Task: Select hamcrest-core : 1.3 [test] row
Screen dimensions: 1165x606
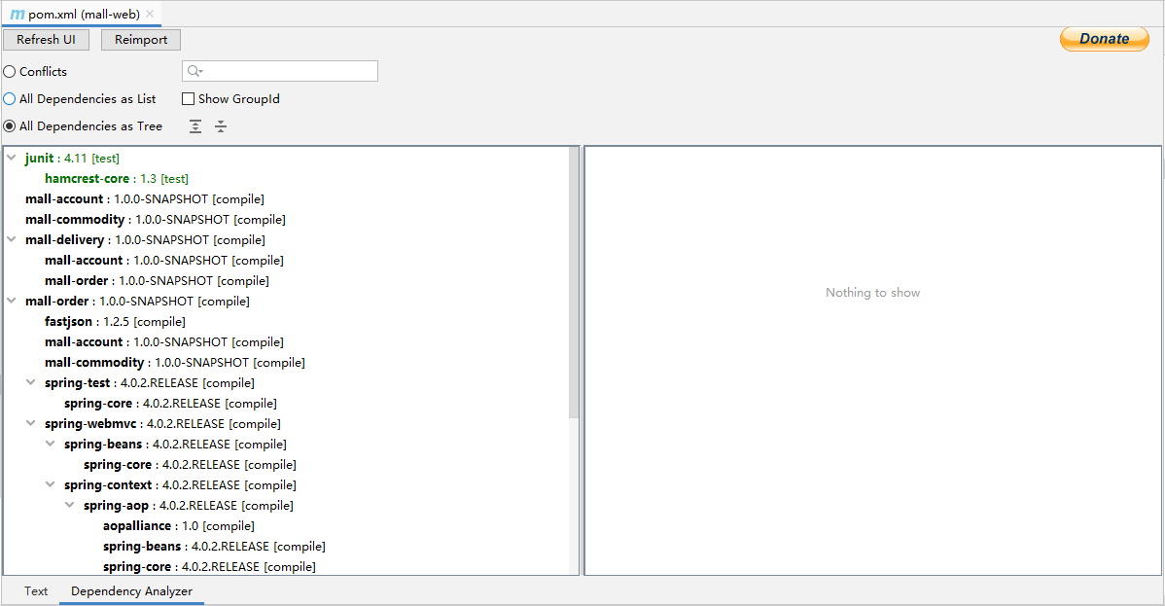Action: pyautogui.click(x=117, y=178)
